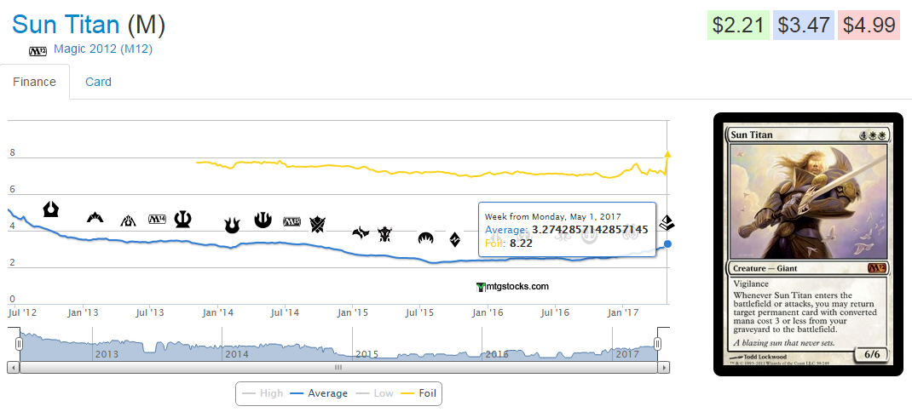Toggle the Low series in the legend
The width and height of the screenshot is (912, 418).
coord(374,393)
